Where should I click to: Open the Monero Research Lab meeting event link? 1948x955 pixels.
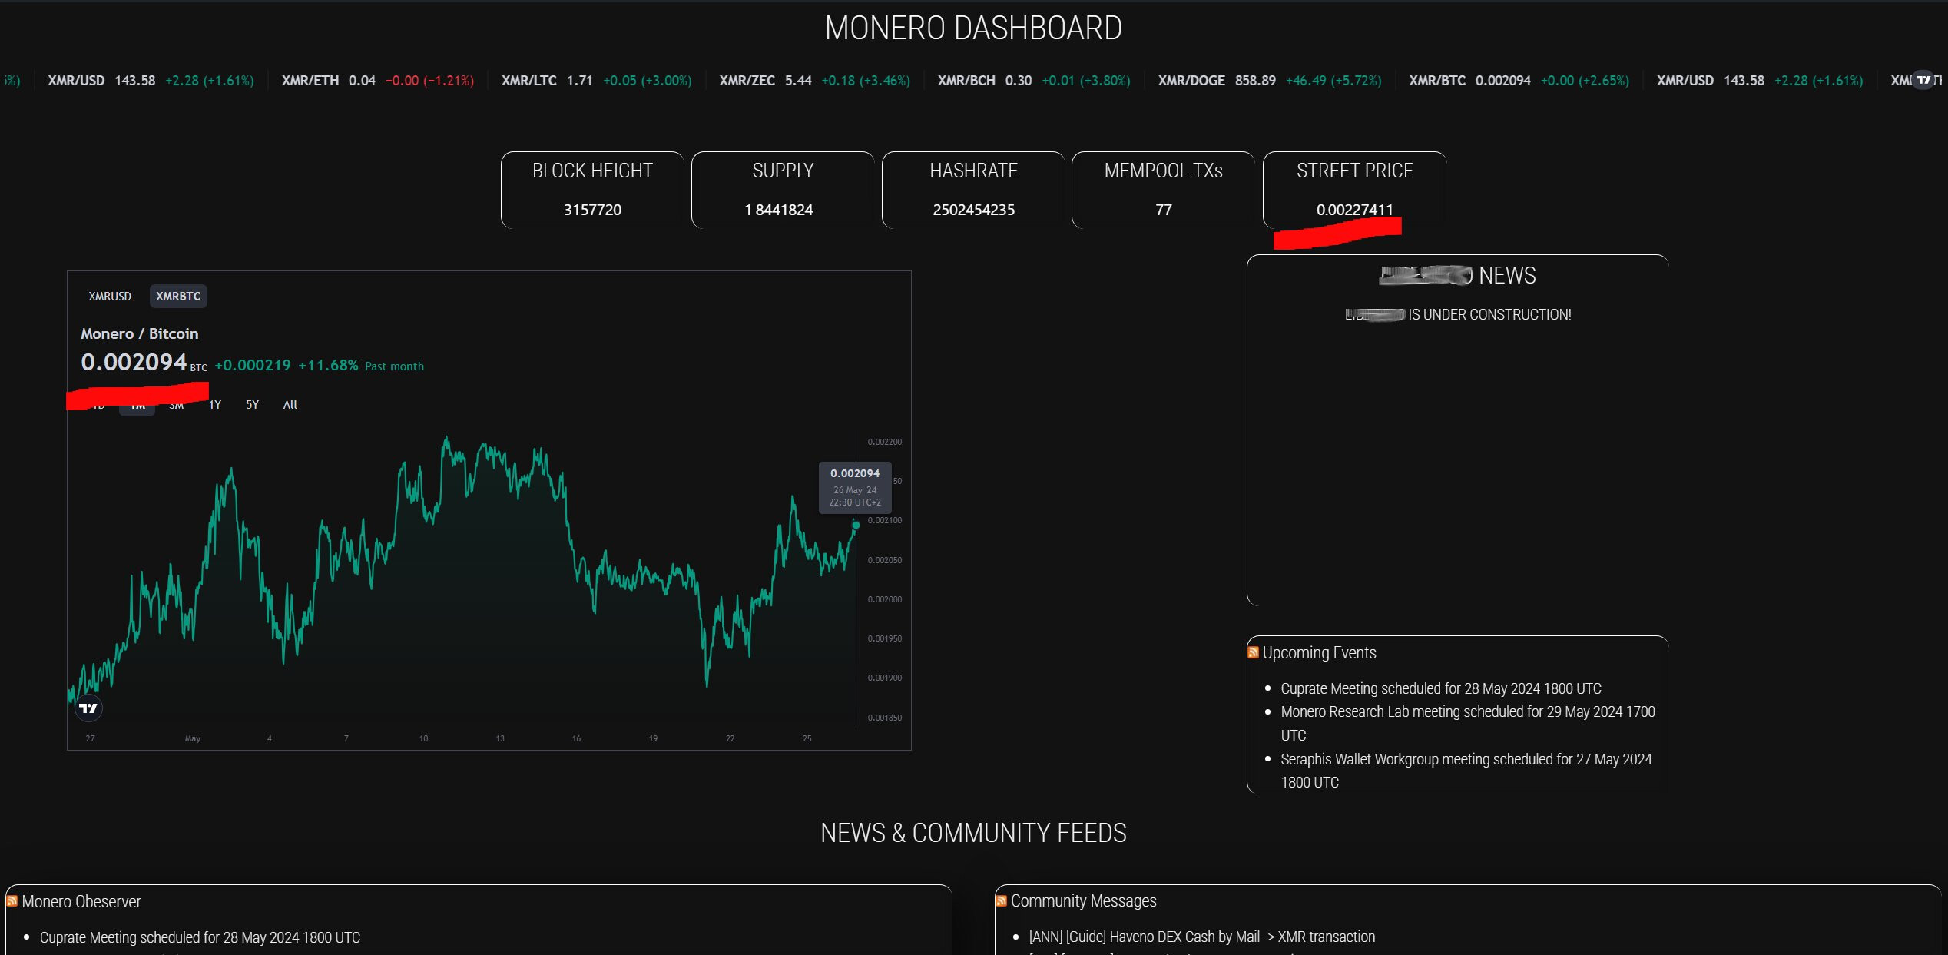(1467, 712)
